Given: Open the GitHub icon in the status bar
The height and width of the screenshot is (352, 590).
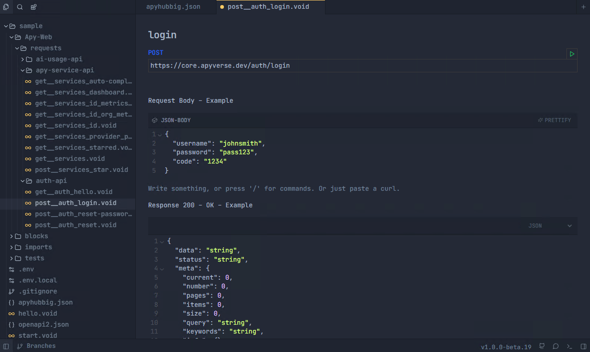Looking at the screenshot, I should click(x=542, y=346).
